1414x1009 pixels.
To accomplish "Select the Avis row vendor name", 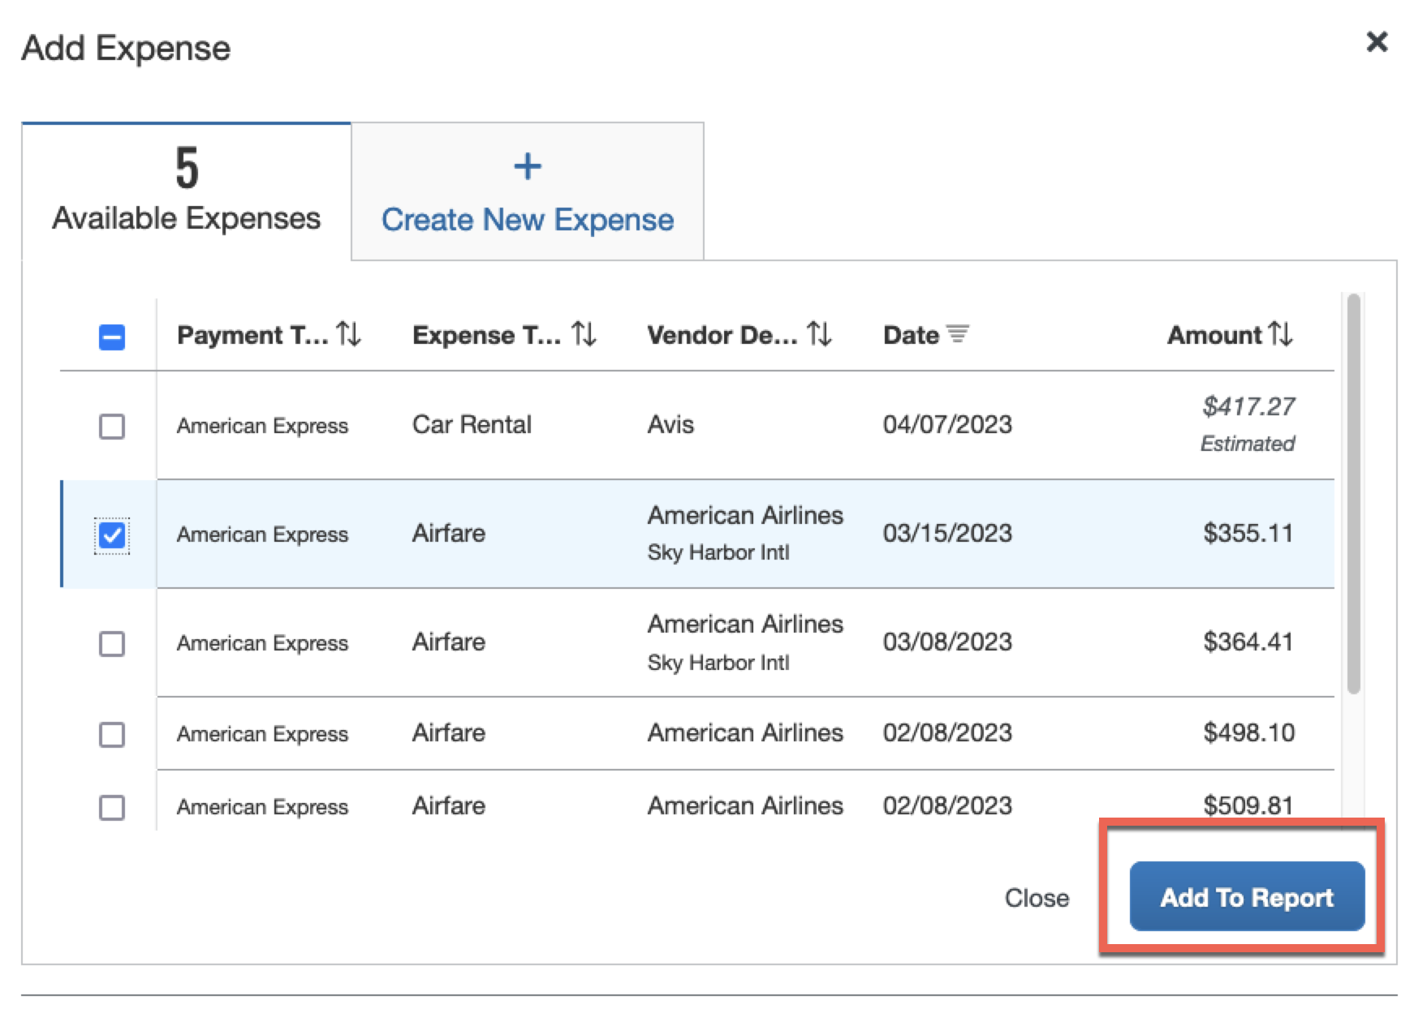I will point(670,425).
